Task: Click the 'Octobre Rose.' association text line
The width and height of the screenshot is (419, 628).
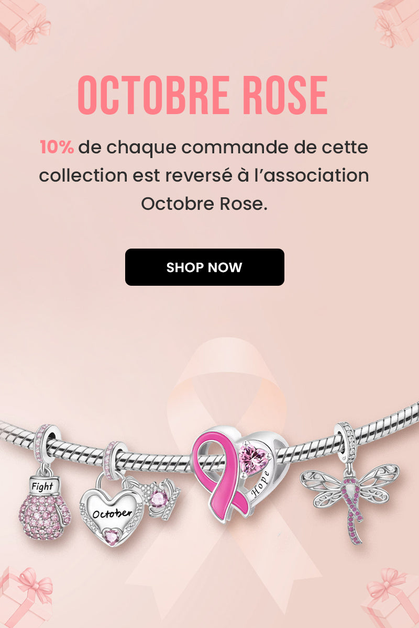Action: 204,204
